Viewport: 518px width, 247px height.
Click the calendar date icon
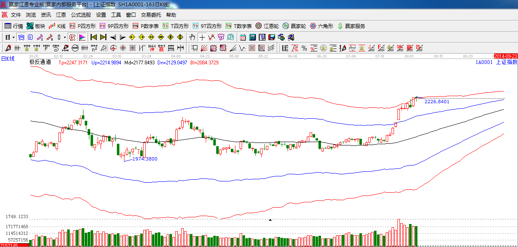[243, 37]
